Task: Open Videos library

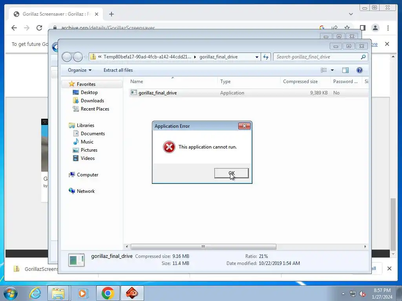Action: [x=88, y=158]
